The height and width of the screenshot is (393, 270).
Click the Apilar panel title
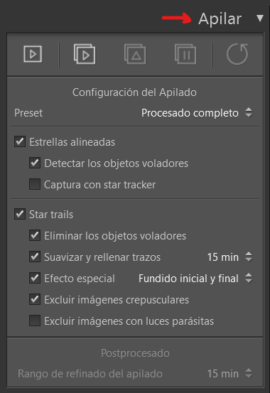220,19
